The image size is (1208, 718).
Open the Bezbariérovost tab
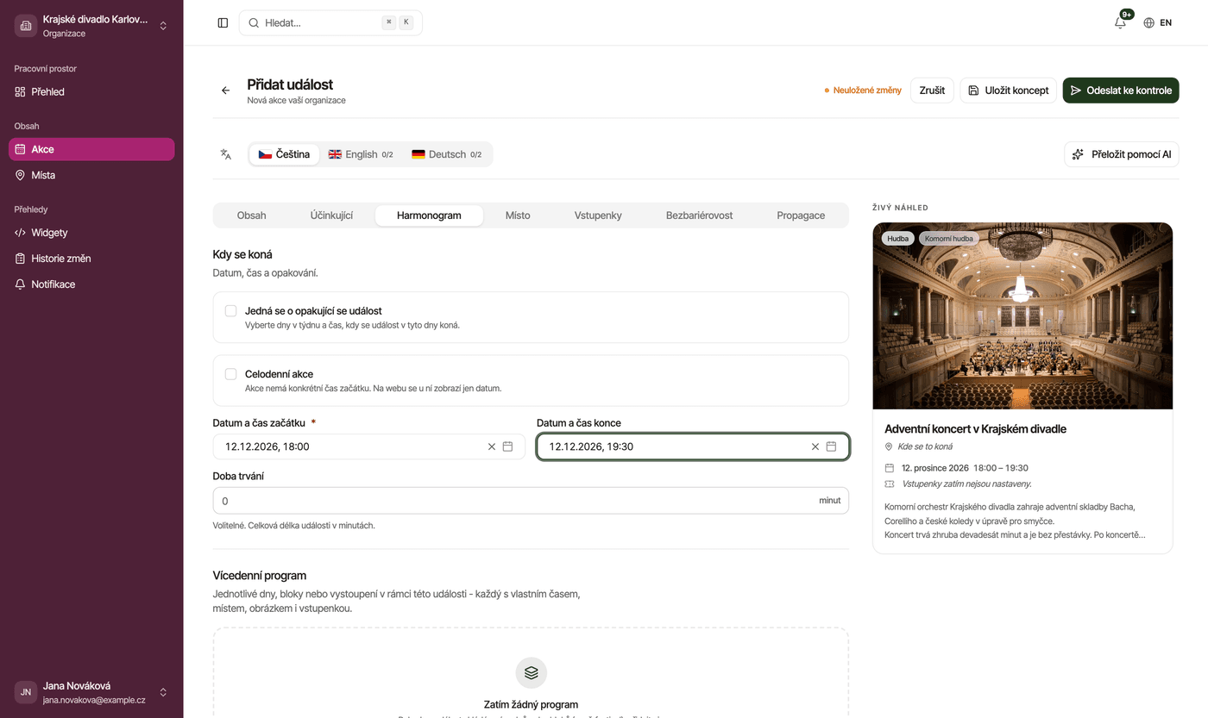point(700,215)
